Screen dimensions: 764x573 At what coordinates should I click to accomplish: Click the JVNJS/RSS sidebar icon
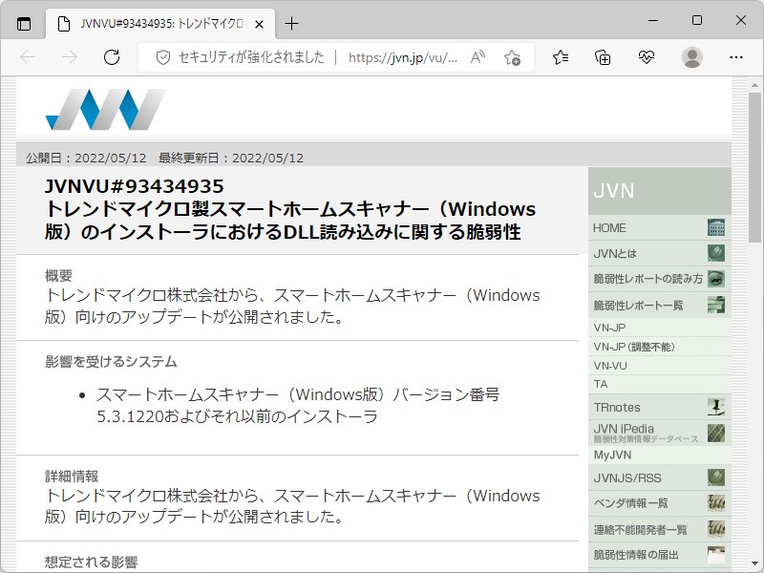pyautogui.click(x=716, y=477)
